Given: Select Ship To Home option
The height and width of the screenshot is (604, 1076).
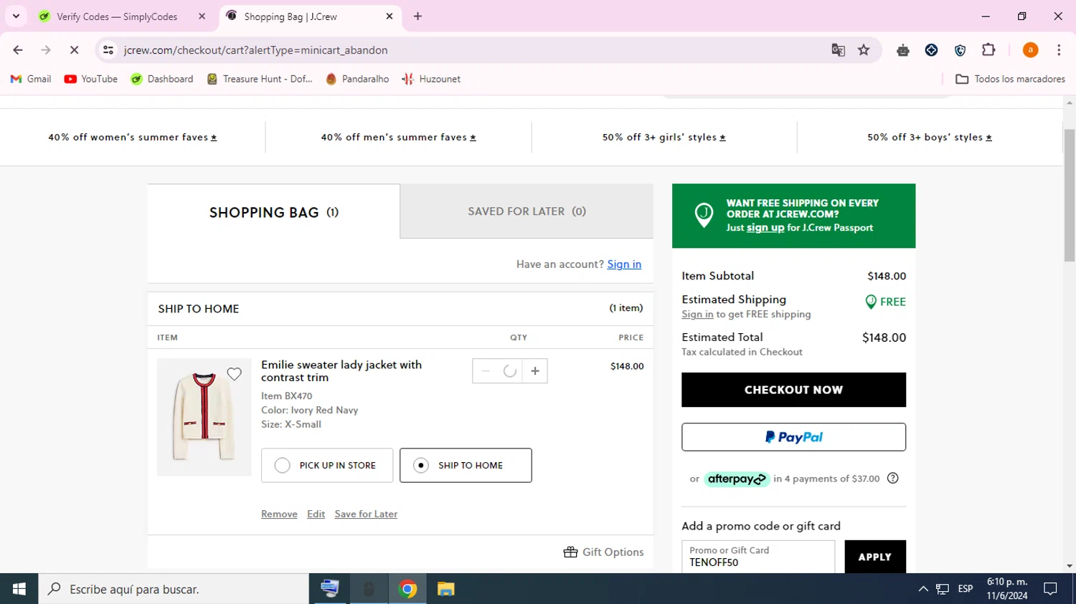Looking at the screenshot, I should tap(466, 466).
